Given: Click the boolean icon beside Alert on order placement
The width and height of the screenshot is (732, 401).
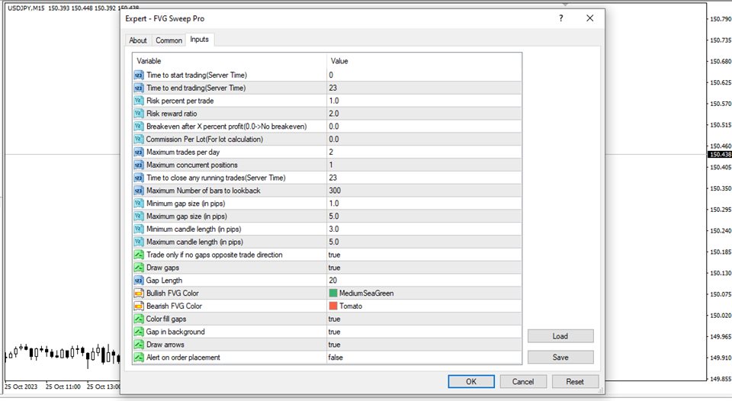Looking at the screenshot, I should [x=139, y=358].
